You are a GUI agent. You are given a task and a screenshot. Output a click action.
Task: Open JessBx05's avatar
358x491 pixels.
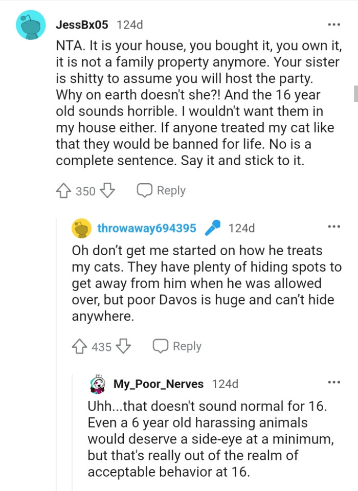coord(30,24)
